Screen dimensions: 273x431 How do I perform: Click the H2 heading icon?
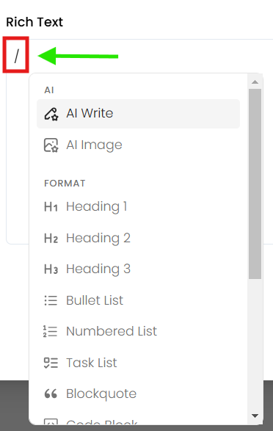coord(51,238)
